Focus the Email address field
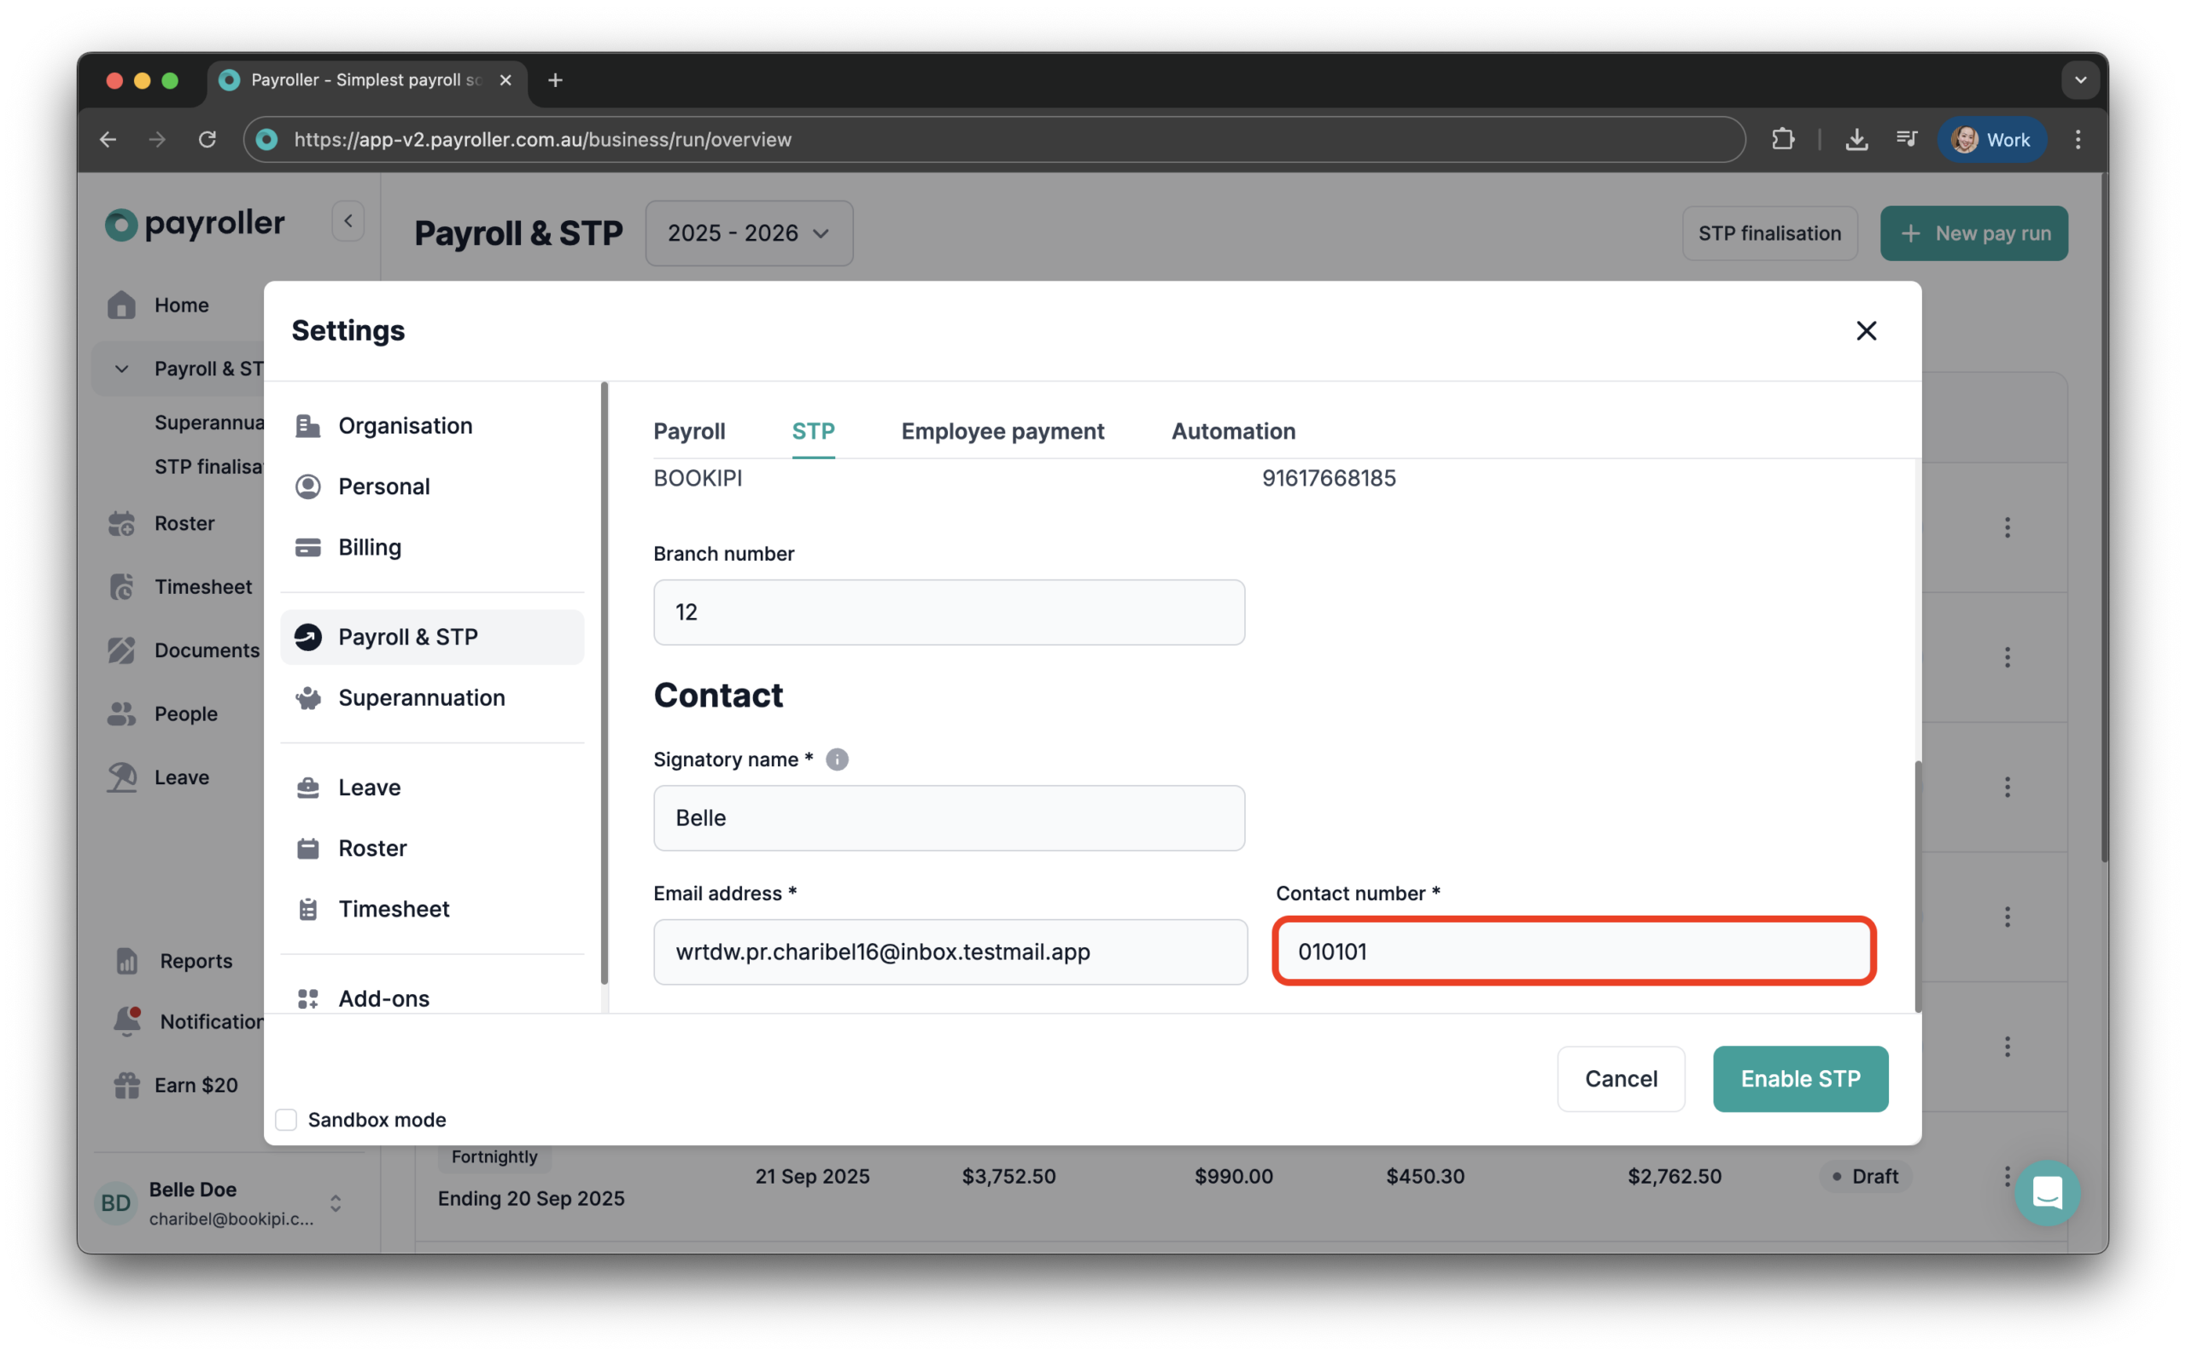 coord(950,952)
